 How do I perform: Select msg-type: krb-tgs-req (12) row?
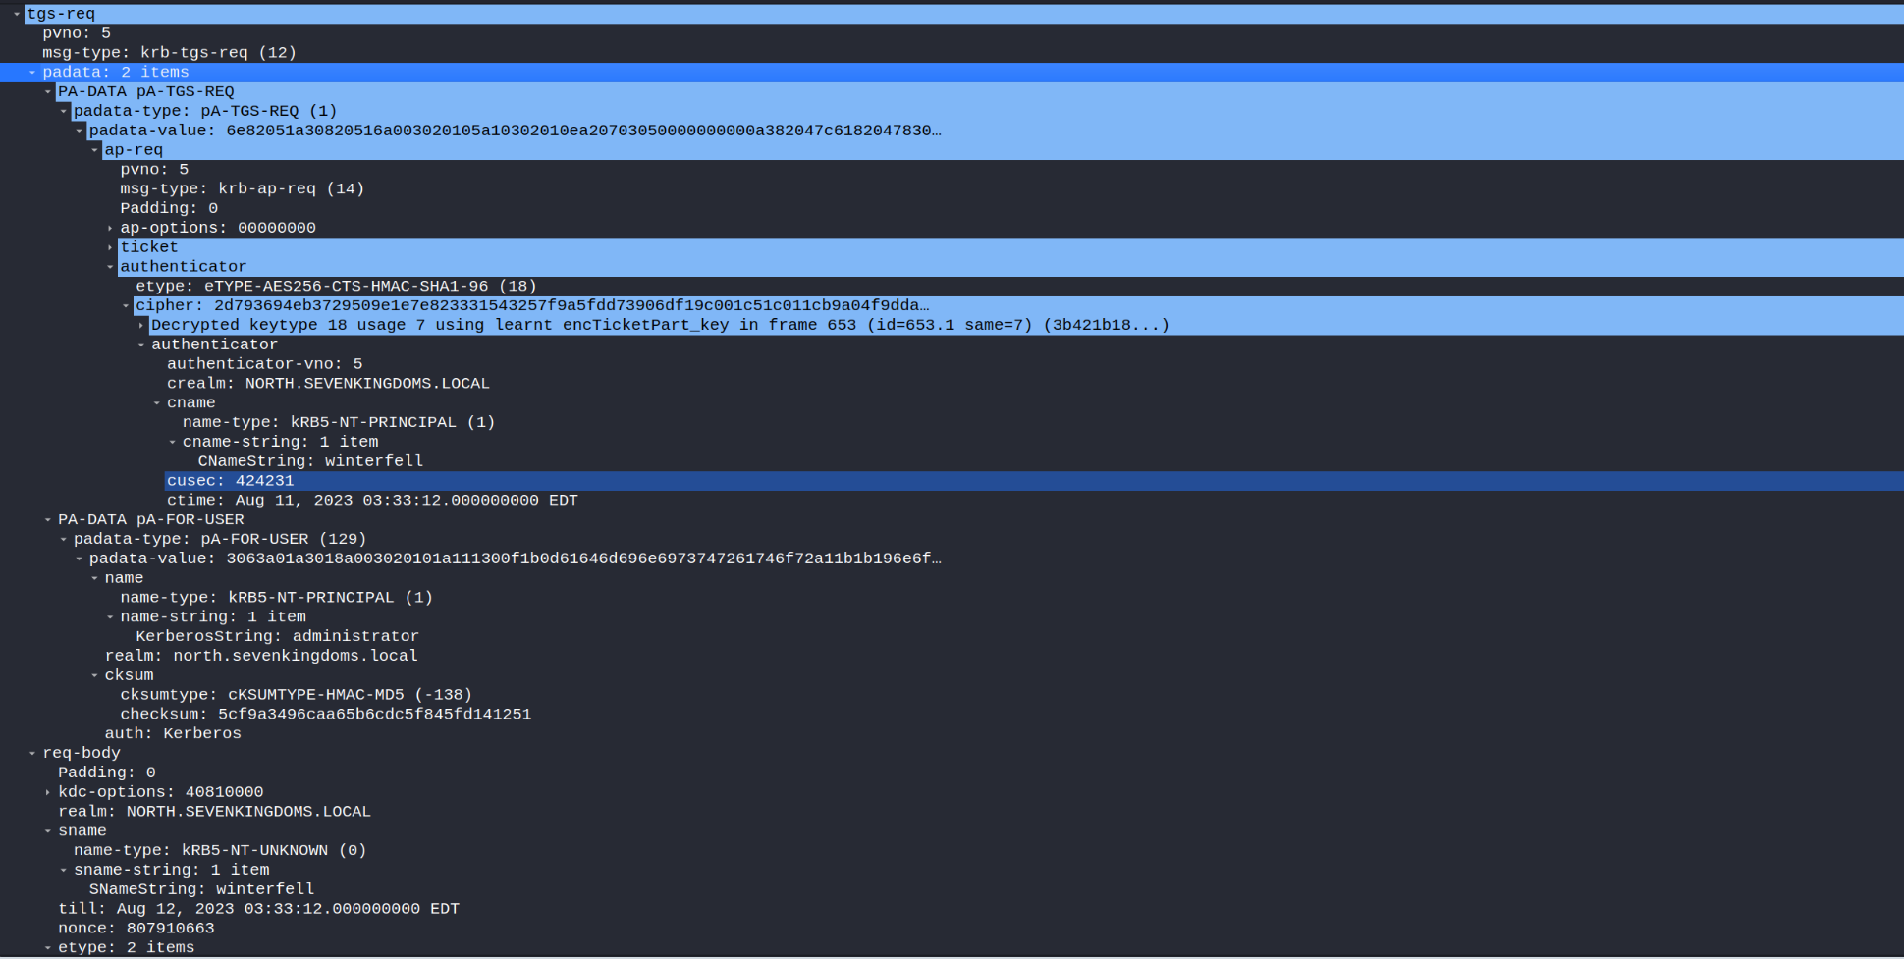point(169,53)
